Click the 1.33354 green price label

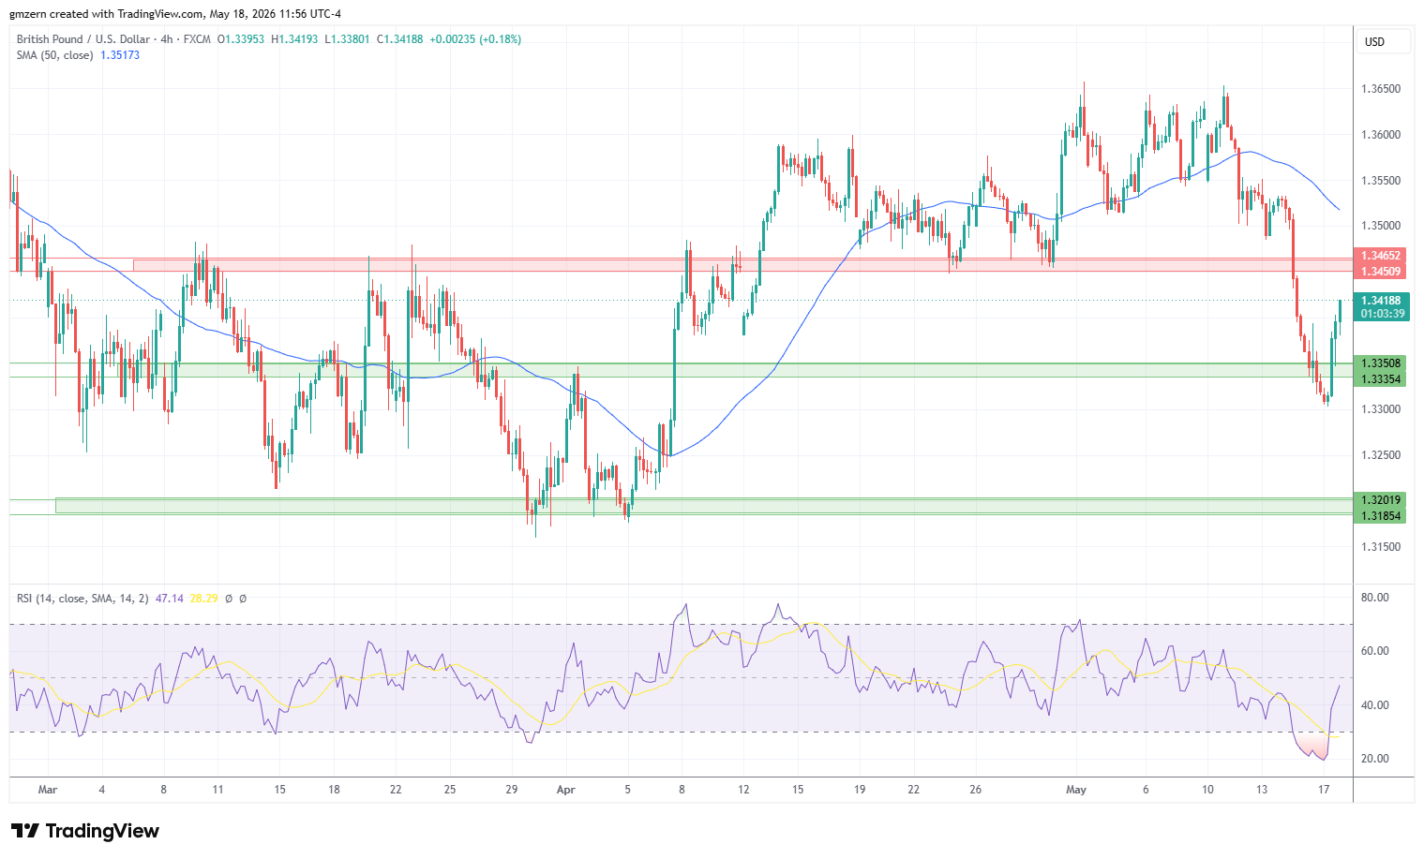1381,379
